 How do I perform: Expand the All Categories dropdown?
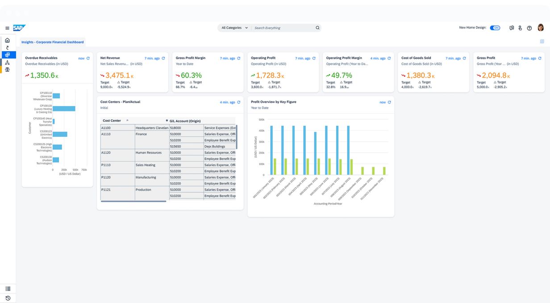[234, 28]
